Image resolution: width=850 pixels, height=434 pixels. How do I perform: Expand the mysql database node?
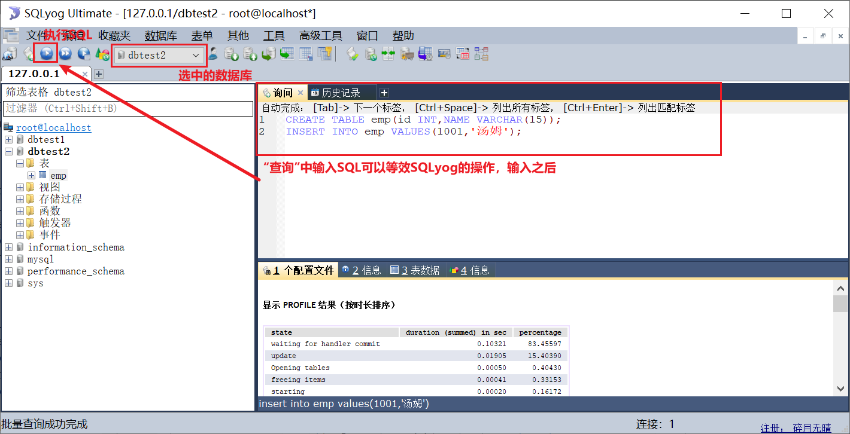tap(8, 259)
